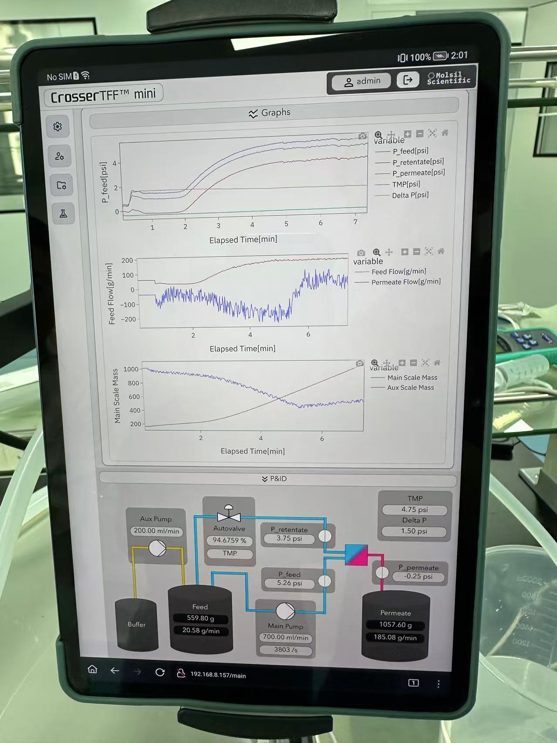Edit Autovalve 94.6759 % field
Image resolution: width=557 pixels, height=743 pixels.
click(x=230, y=540)
